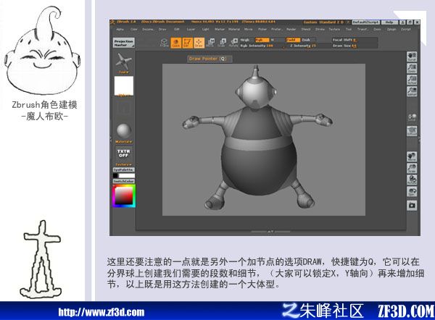Click the Scale view icon on right shelf
435x320 pixels.
[412, 169]
